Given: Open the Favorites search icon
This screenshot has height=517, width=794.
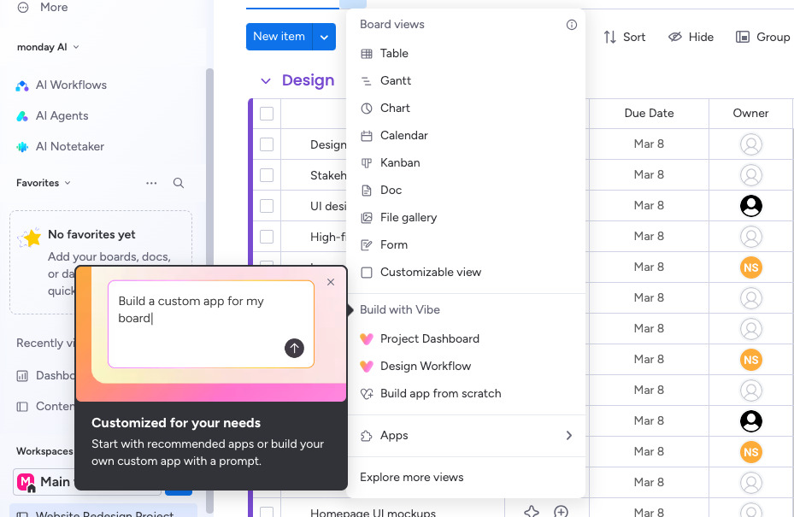Looking at the screenshot, I should [178, 183].
